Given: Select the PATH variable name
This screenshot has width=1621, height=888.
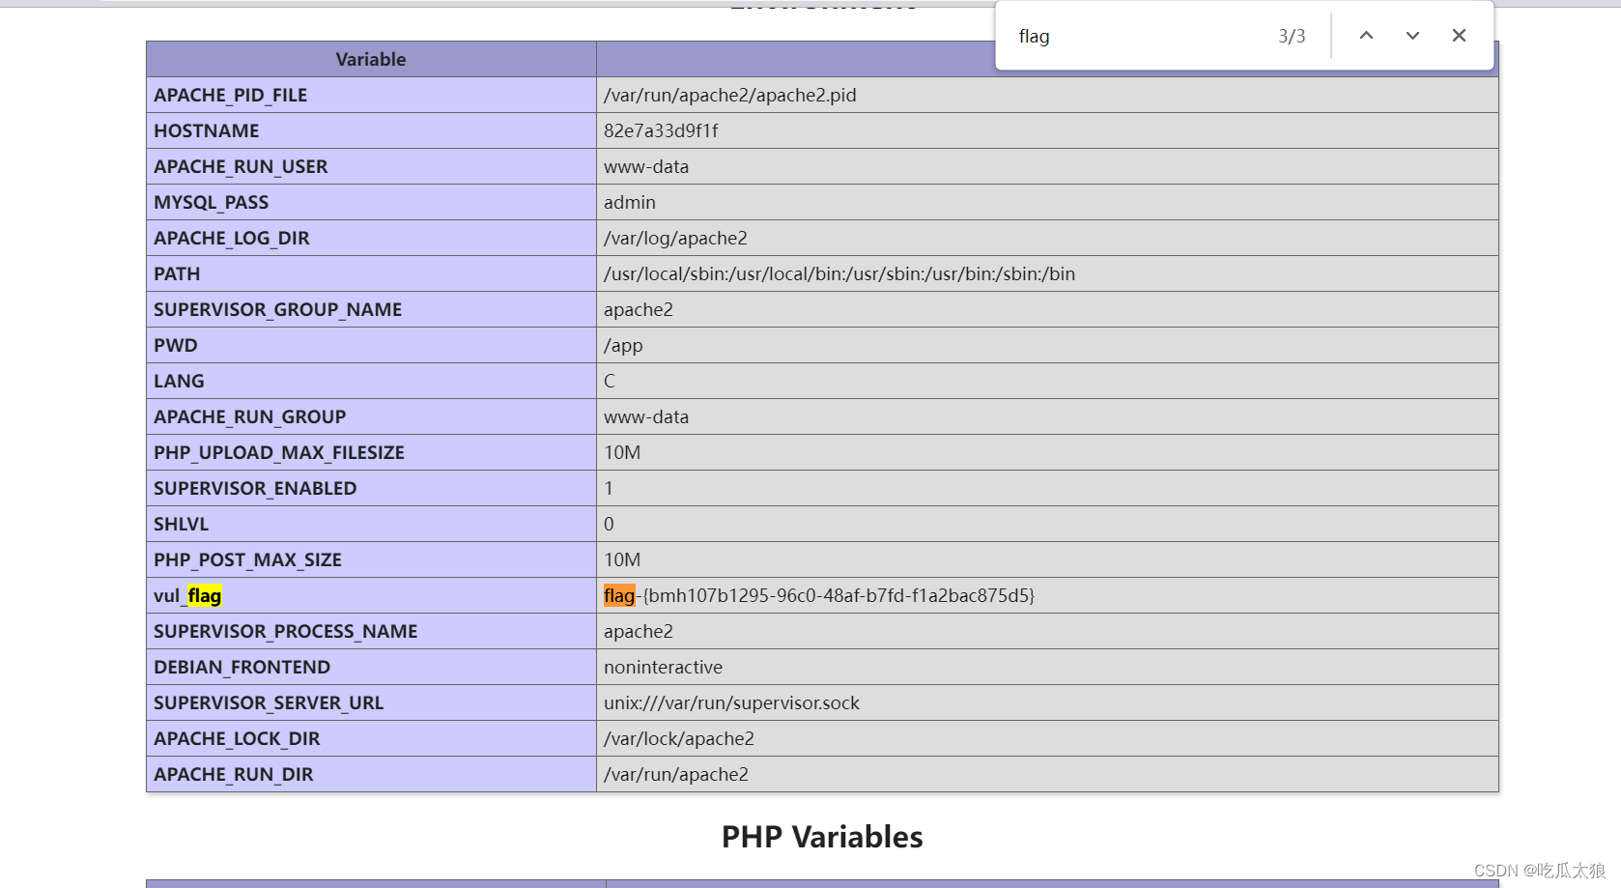Looking at the screenshot, I should point(177,273).
